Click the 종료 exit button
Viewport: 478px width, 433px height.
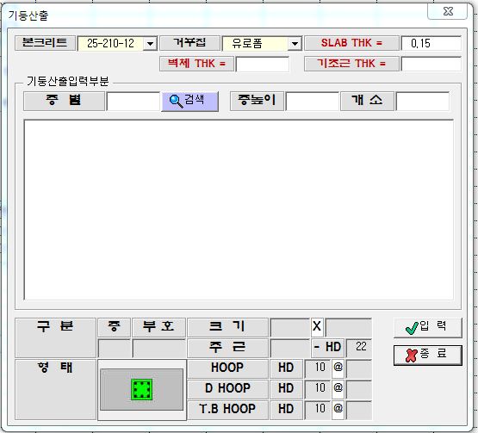click(428, 355)
